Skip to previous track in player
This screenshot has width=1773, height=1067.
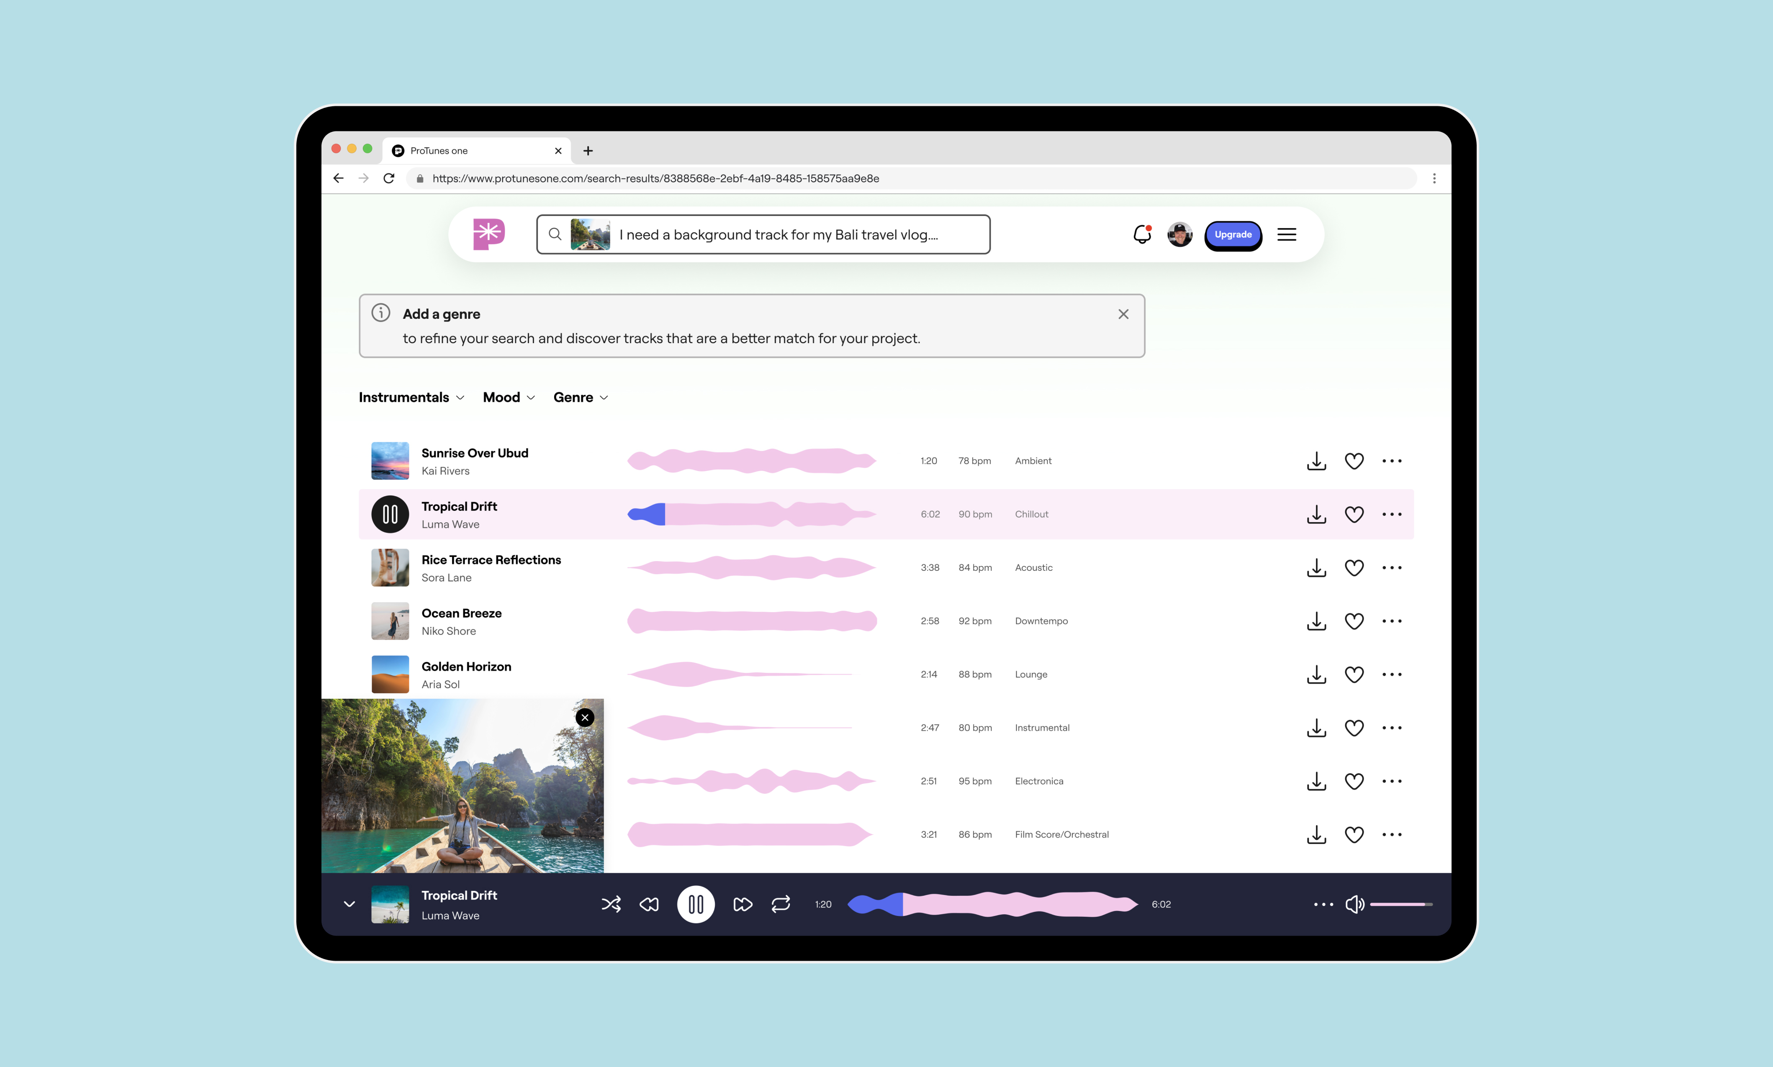click(x=648, y=905)
